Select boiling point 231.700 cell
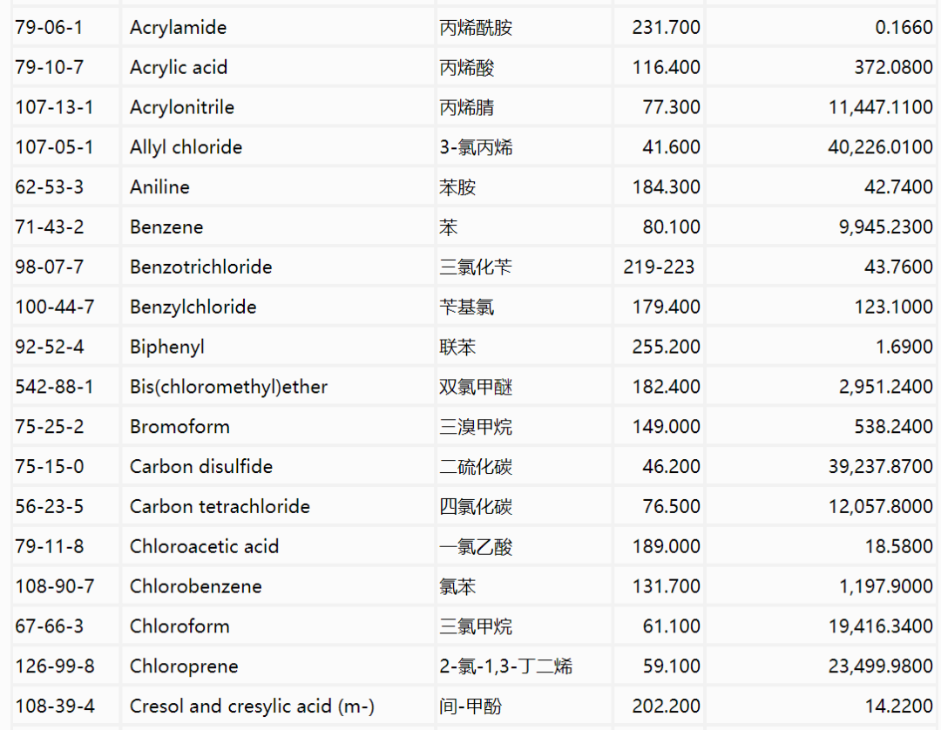This screenshot has width=941, height=730. 666,28
